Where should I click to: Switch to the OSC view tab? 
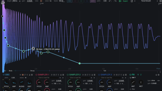pos(70,1)
